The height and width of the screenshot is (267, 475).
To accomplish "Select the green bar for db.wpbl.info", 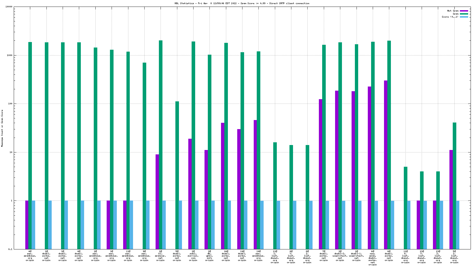I will pyautogui.click(x=209, y=151).
